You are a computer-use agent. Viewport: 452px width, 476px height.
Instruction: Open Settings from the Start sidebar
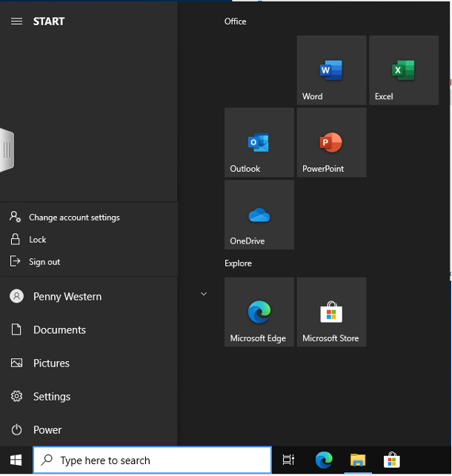coord(51,397)
